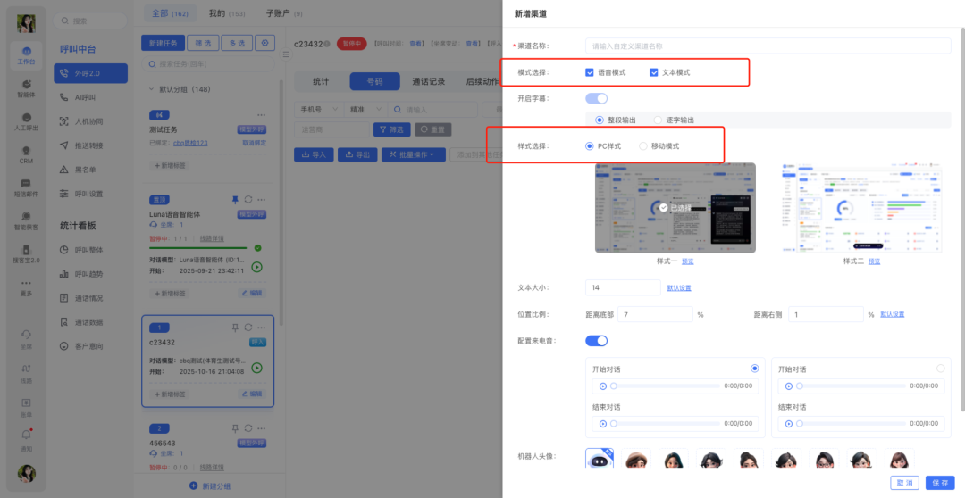Viewport: 965px width, 498px height.
Task: Open the CRM icon in the sidebar
Action: 26,155
